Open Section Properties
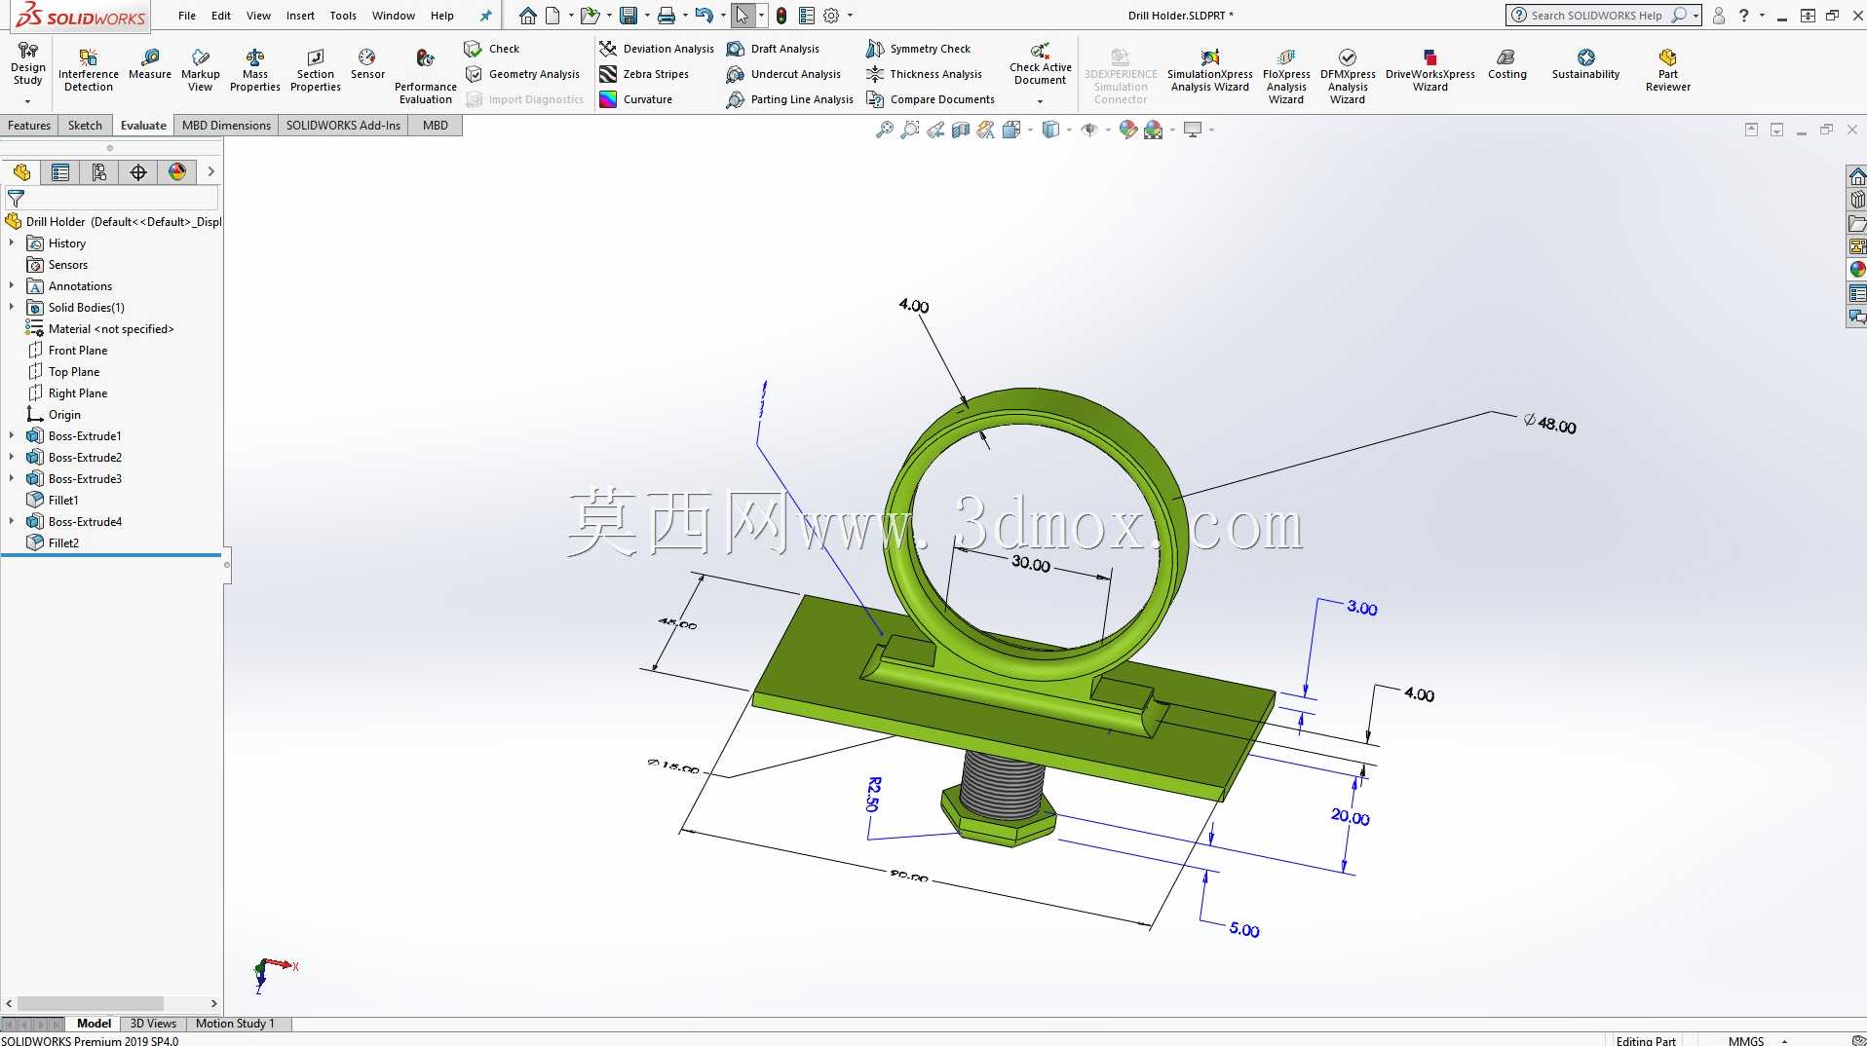This screenshot has height=1046, width=1867. point(315,70)
